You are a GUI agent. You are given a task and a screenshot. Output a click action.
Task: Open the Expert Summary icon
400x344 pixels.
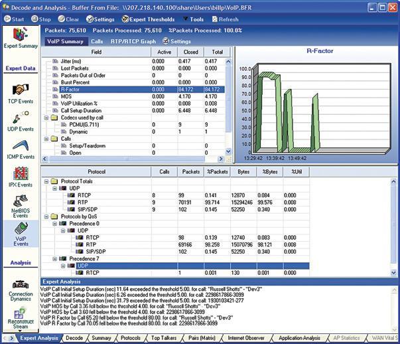(21, 38)
